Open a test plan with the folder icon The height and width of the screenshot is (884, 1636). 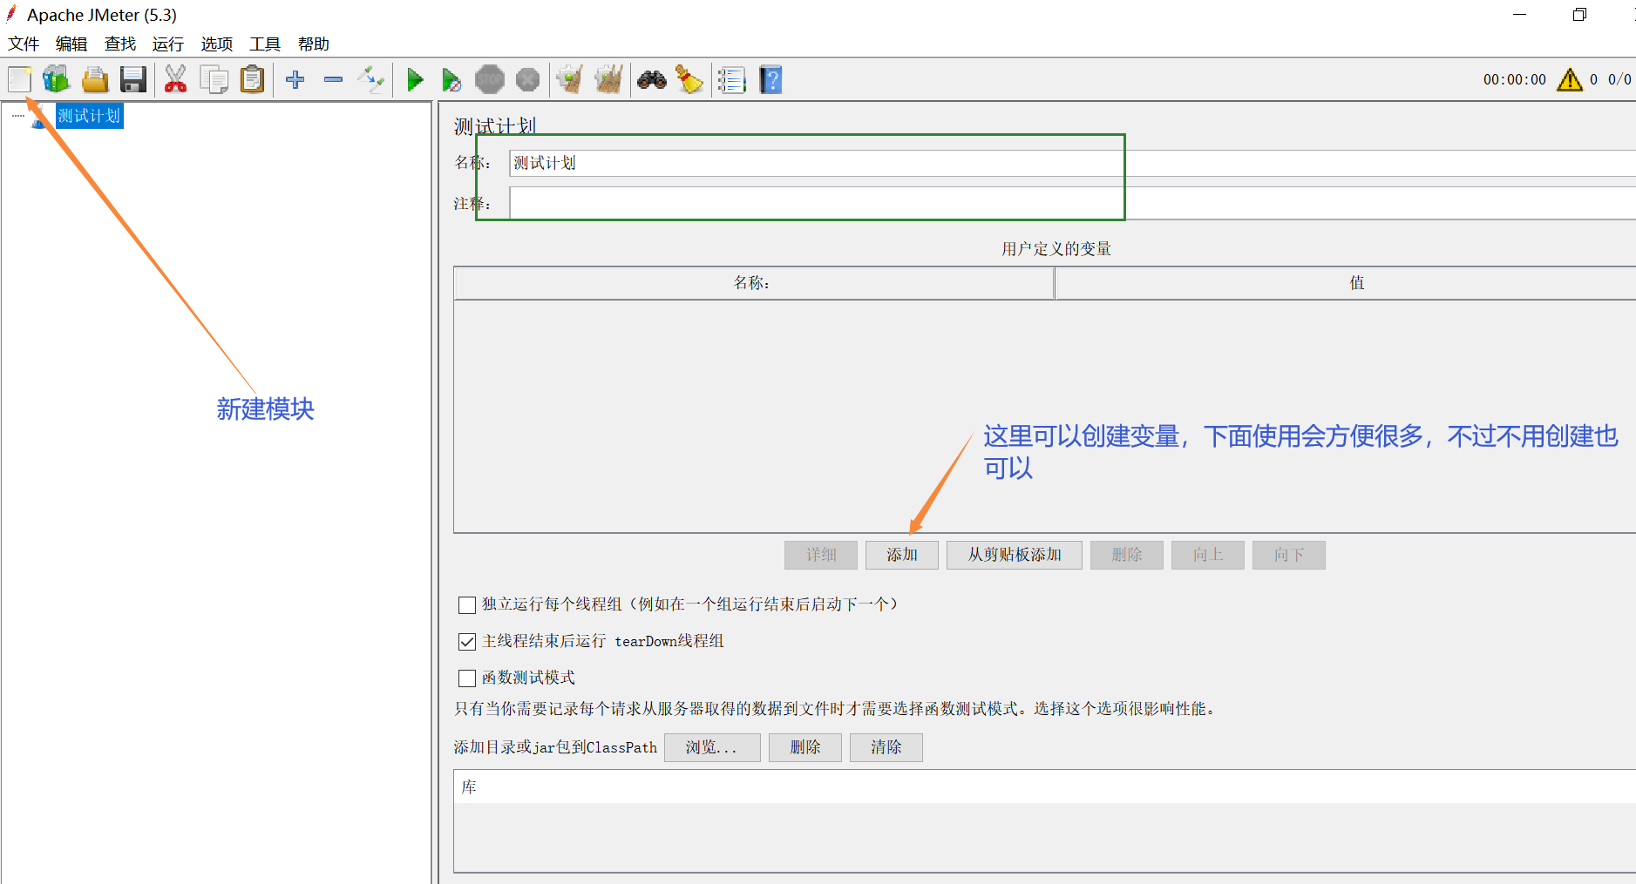pos(94,79)
